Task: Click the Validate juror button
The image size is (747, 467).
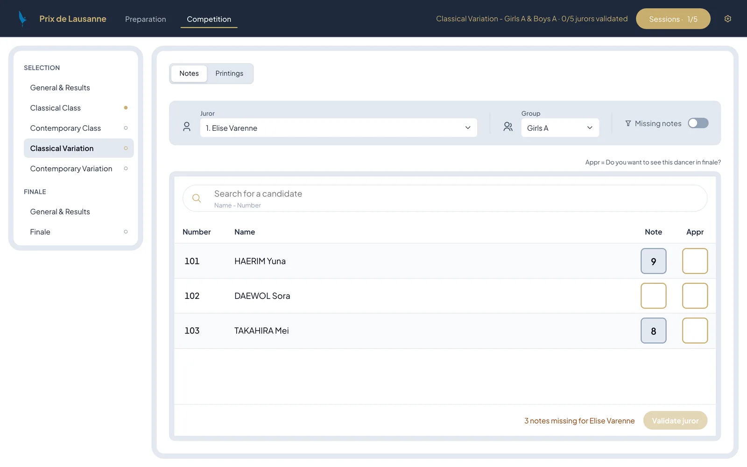Action: (x=675, y=421)
